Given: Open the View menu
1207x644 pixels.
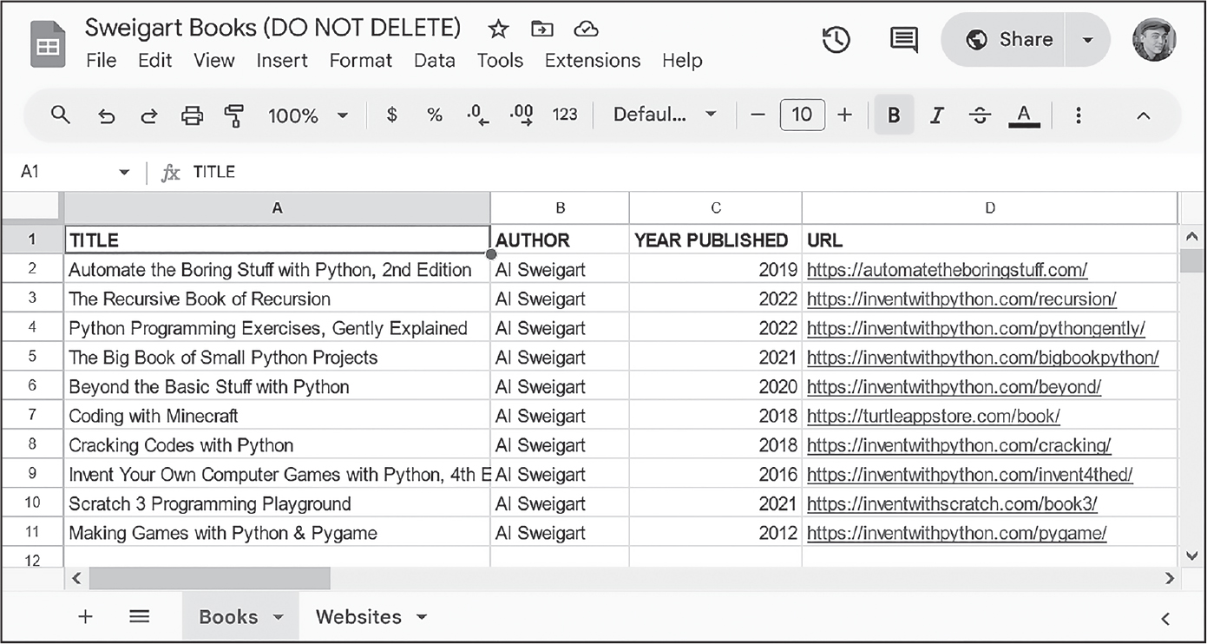Looking at the screenshot, I should tap(214, 61).
